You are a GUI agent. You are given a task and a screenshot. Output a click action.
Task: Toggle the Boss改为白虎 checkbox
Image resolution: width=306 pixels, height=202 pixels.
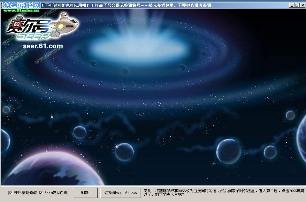click(x=41, y=193)
